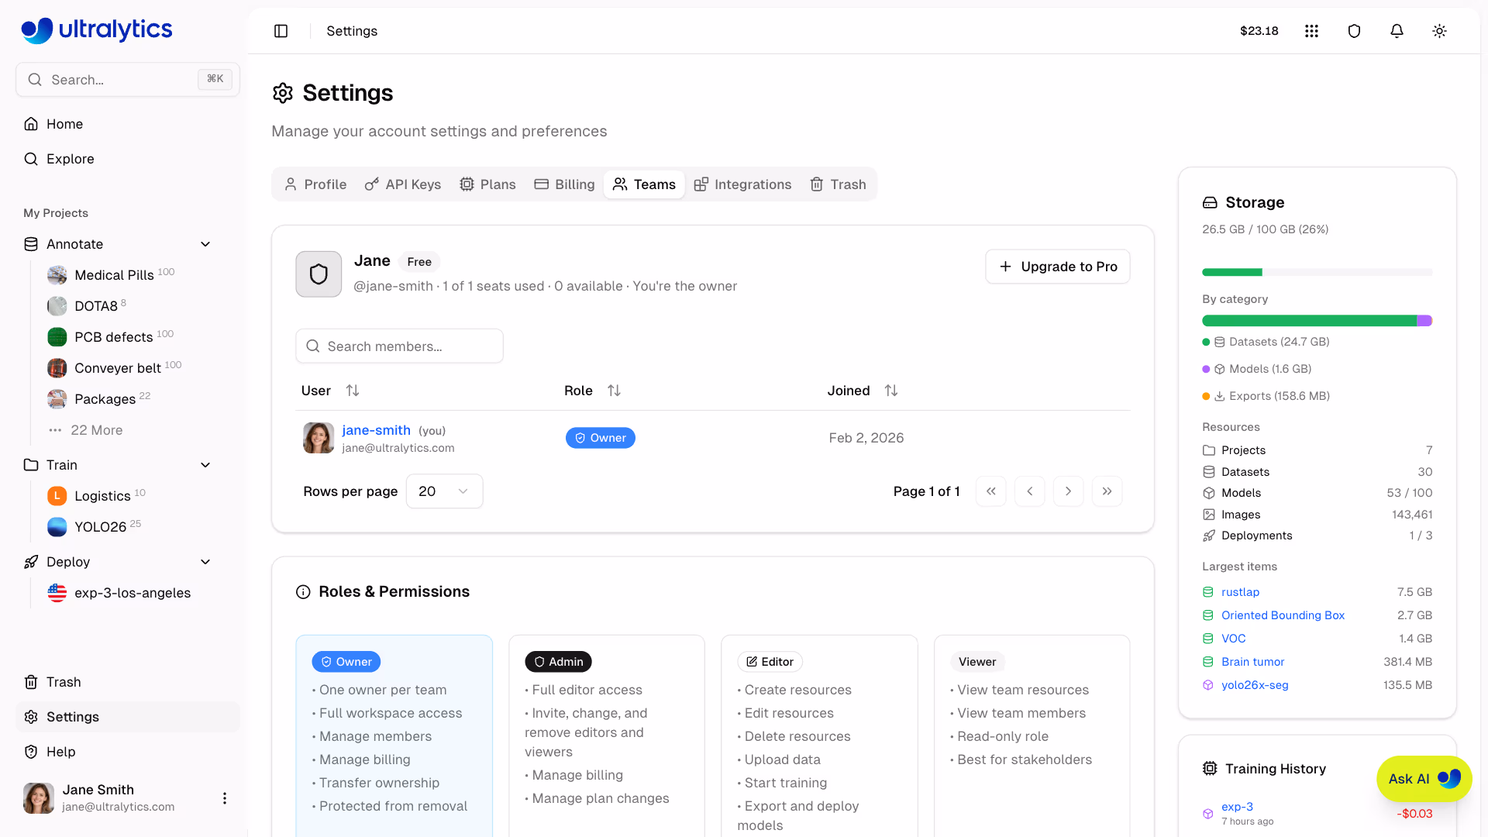This screenshot has height=837, width=1488.
Task: Click the sidebar Trash bin icon
Action: 31,682
